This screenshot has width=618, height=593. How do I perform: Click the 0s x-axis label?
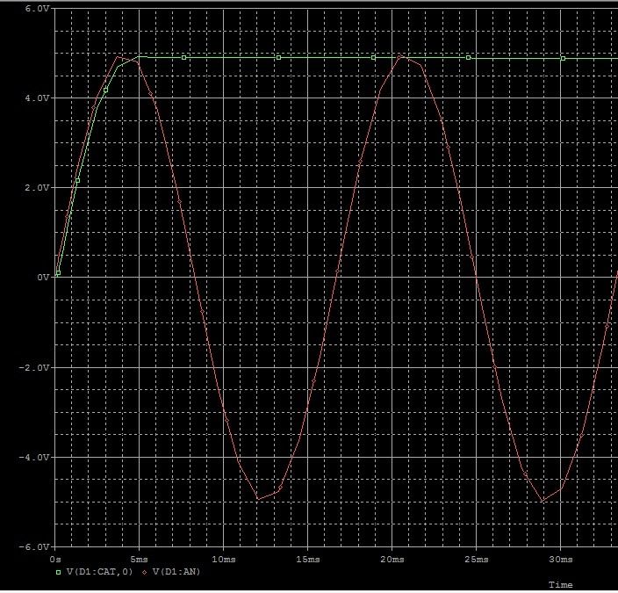pos(55,560)
